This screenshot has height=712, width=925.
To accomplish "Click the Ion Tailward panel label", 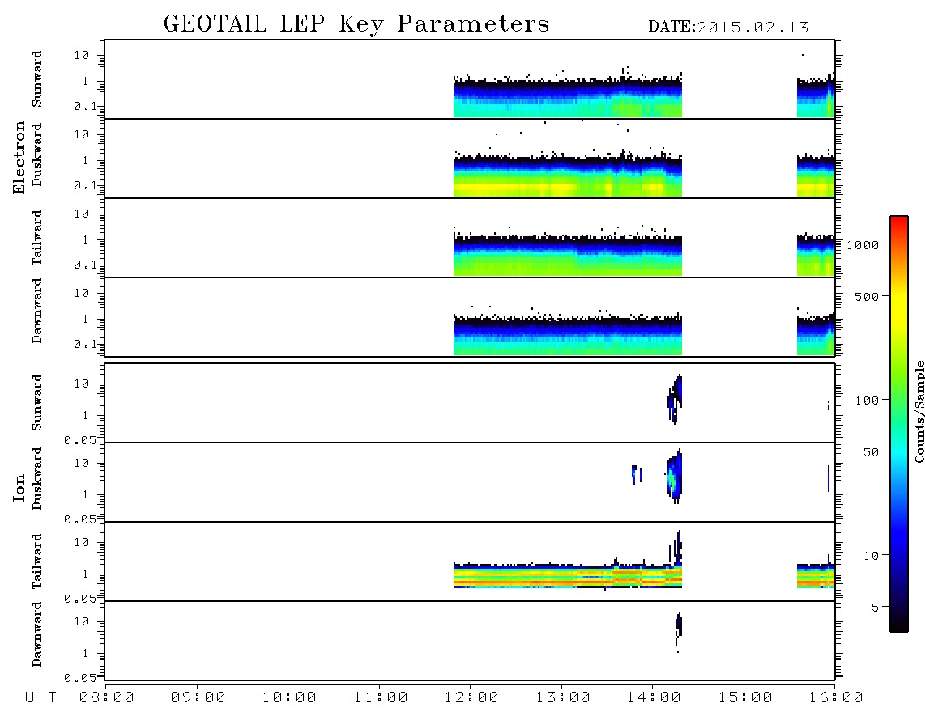I will point(37,562).
